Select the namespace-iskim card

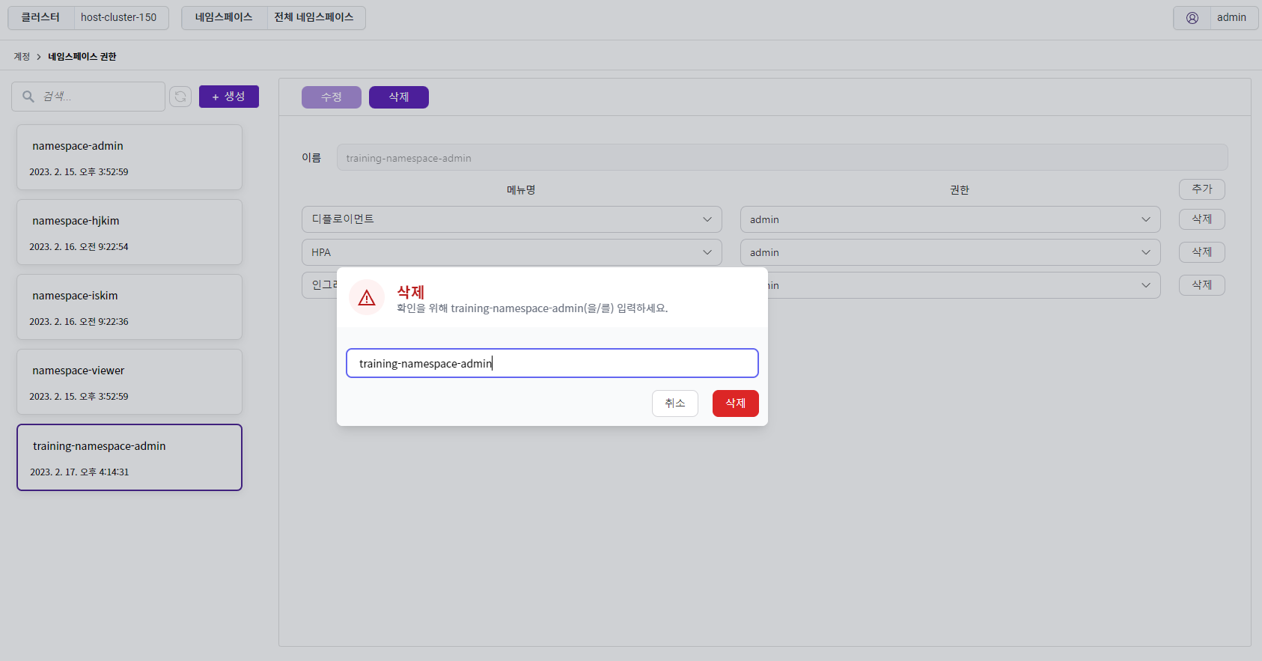(x=129, y=307)
